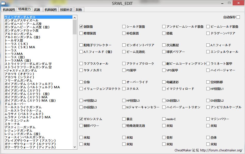Choose トールギスⅢ from the unit list
The width and height of the screenshot is (245, 154).
[x=14, y=40]
